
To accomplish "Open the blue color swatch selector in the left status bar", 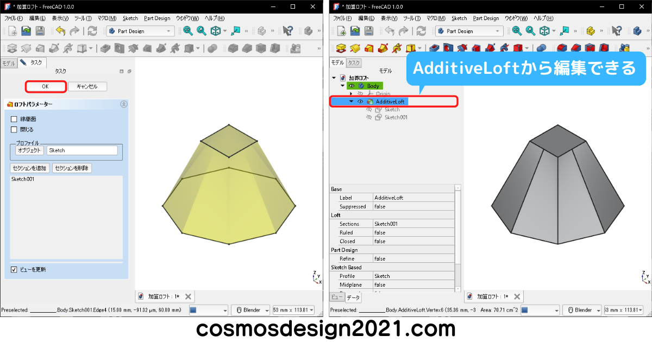I will click(209, 310).
